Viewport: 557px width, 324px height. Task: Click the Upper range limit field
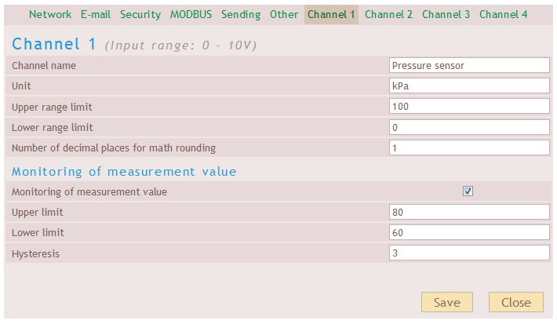click(x=469, y=107)
